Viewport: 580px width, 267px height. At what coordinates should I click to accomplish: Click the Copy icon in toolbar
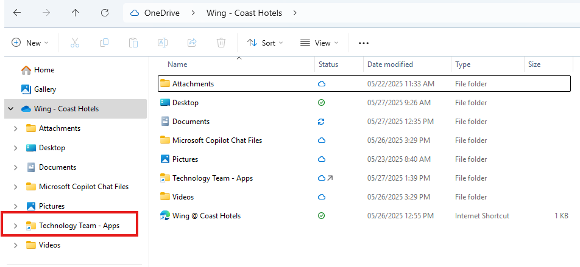click(x=104, y=43)
